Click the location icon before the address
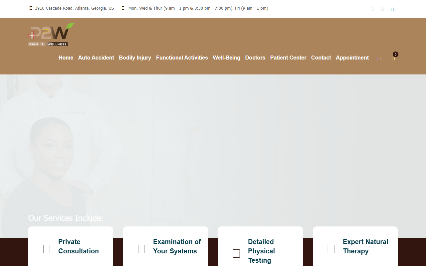426x266 pixels. point(31,8)
